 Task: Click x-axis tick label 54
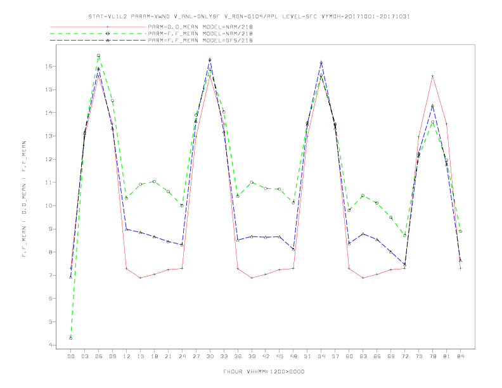321,356
